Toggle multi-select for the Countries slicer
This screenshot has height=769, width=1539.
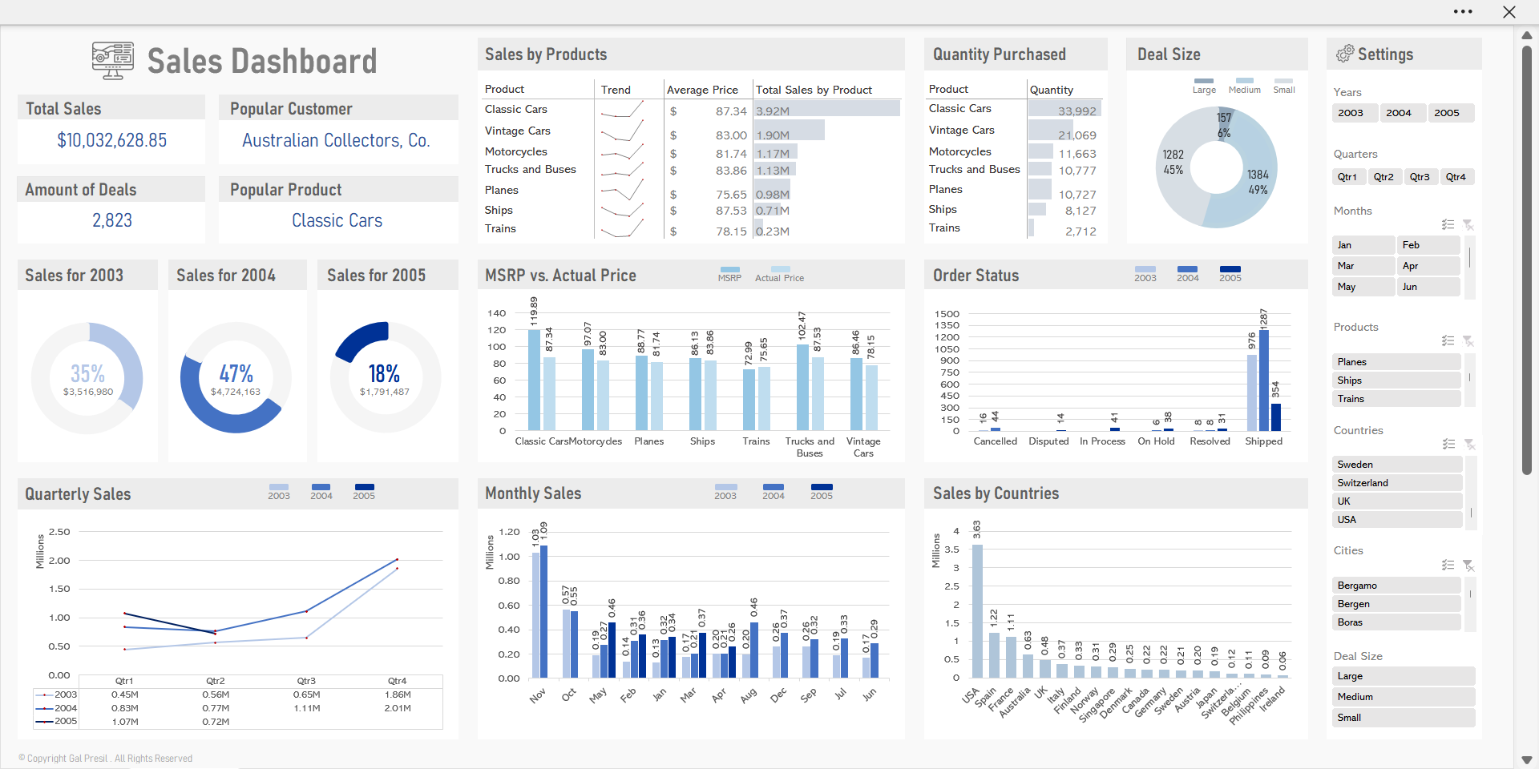[x=1448, y=445]
